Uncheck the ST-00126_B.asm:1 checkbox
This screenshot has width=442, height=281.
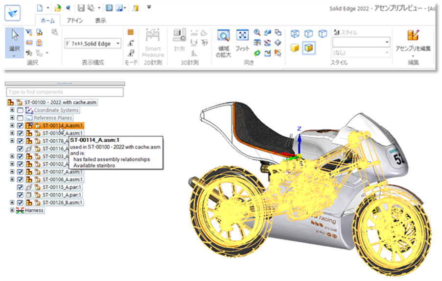[x=20, y=203]
